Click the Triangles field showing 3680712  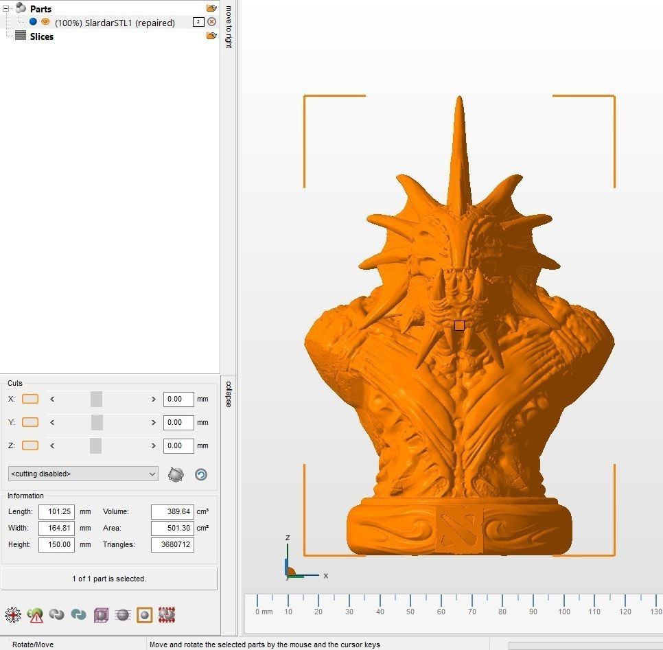(x=172, y=545)
